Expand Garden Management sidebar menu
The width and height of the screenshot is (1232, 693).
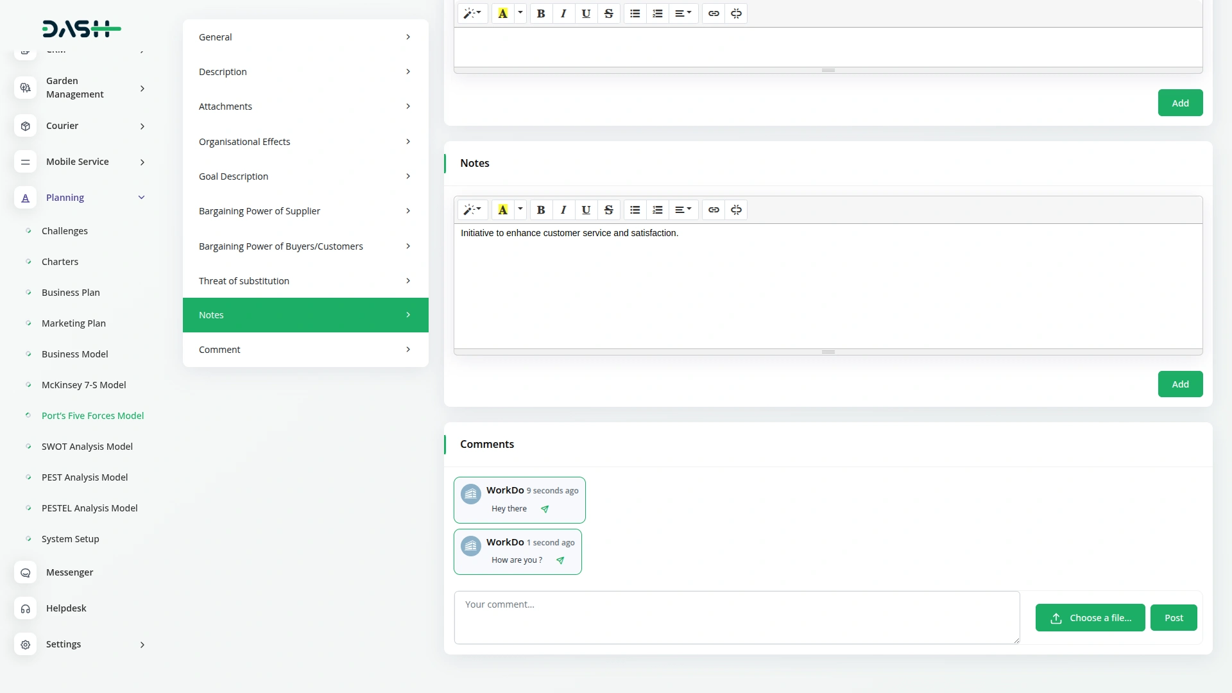click(142, 88)
